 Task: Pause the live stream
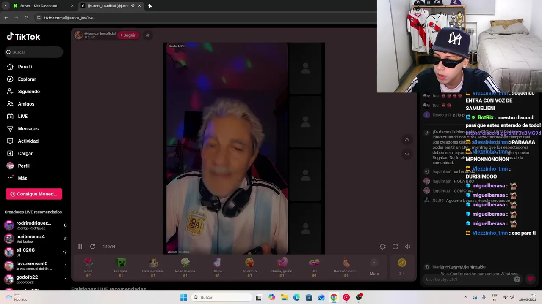point(80,247)
